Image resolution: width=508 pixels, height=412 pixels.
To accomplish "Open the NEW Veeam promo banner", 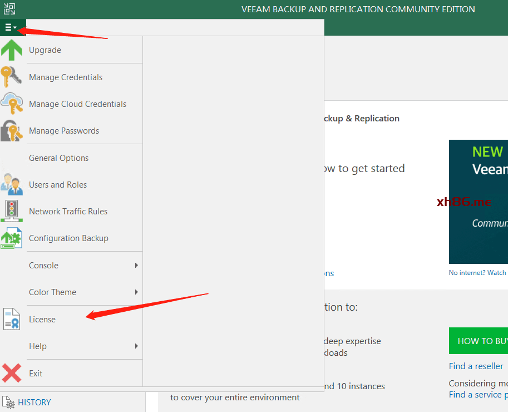I will point(479,202).
